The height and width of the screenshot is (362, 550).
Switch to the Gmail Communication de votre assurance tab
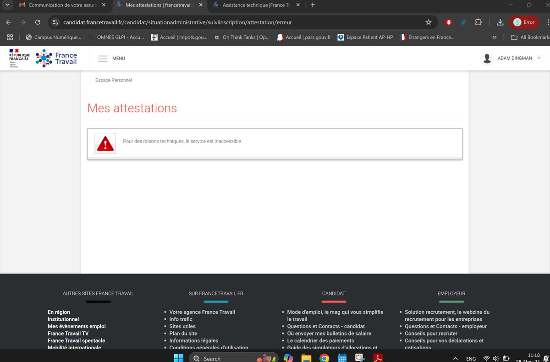(63, 5)
